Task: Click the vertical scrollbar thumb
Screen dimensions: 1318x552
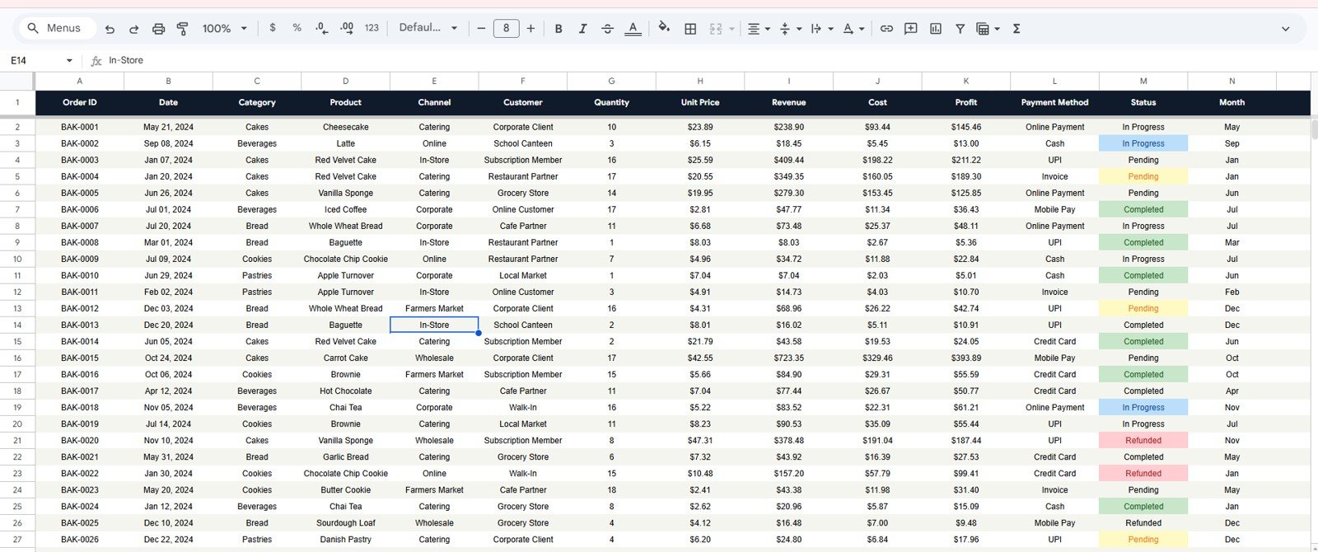Action: coord(1315,129)
